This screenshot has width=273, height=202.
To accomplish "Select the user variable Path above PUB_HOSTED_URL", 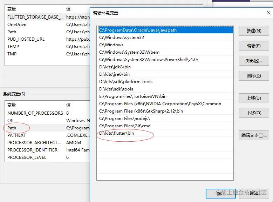I will (x=48, y=32).
